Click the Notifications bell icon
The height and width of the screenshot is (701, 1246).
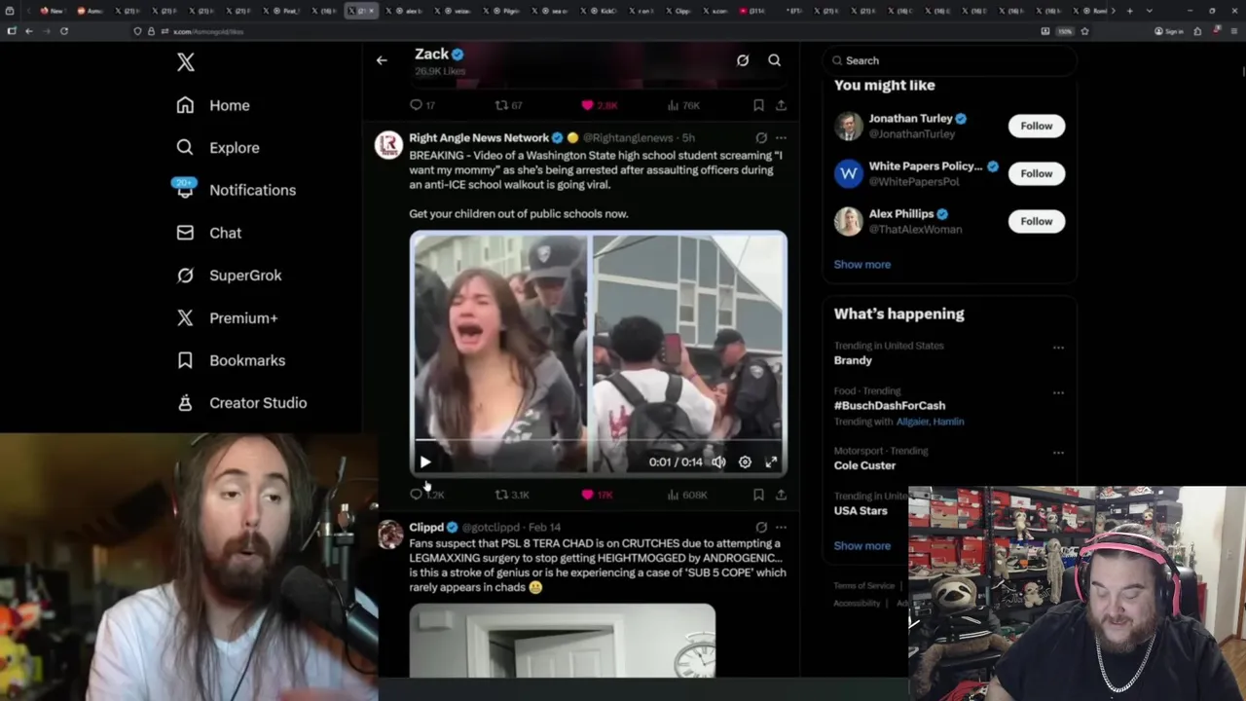click(185, 190)
